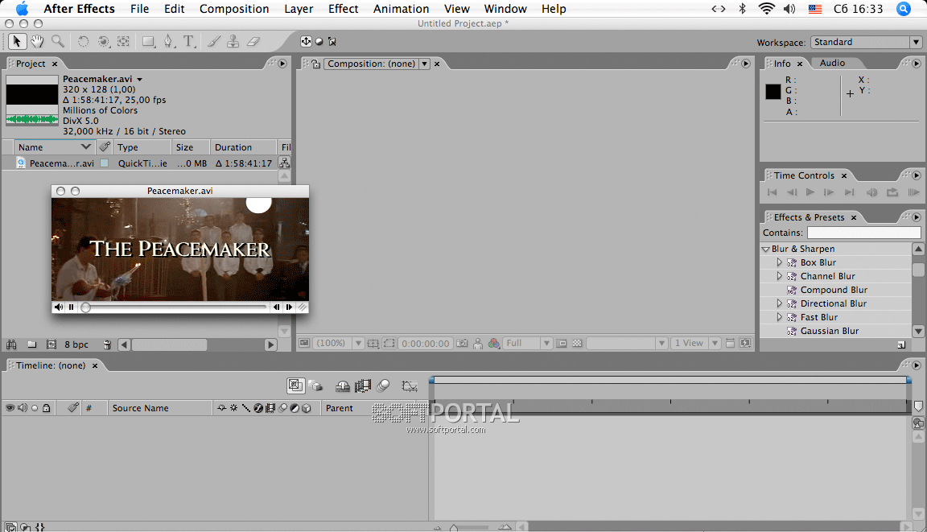The height and width of the screenshot is (532, 927).
Task: Create a new composition from Project panel
Action: tap(51, 344)
